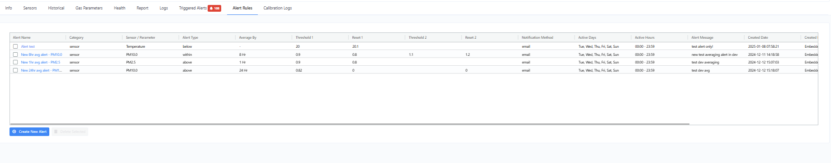Open the Health tab
This screenshot has height=163, width=831.
pyautogui.click(x=119, y=8)
